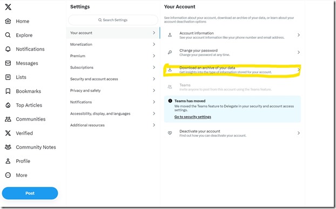This screenshot has height=209, width=336.
Task: Expand the Additional resources chevron
Action: point(154,125)
